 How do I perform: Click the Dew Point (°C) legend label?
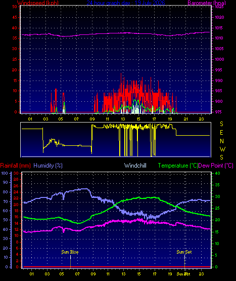(x=216, y=166)
